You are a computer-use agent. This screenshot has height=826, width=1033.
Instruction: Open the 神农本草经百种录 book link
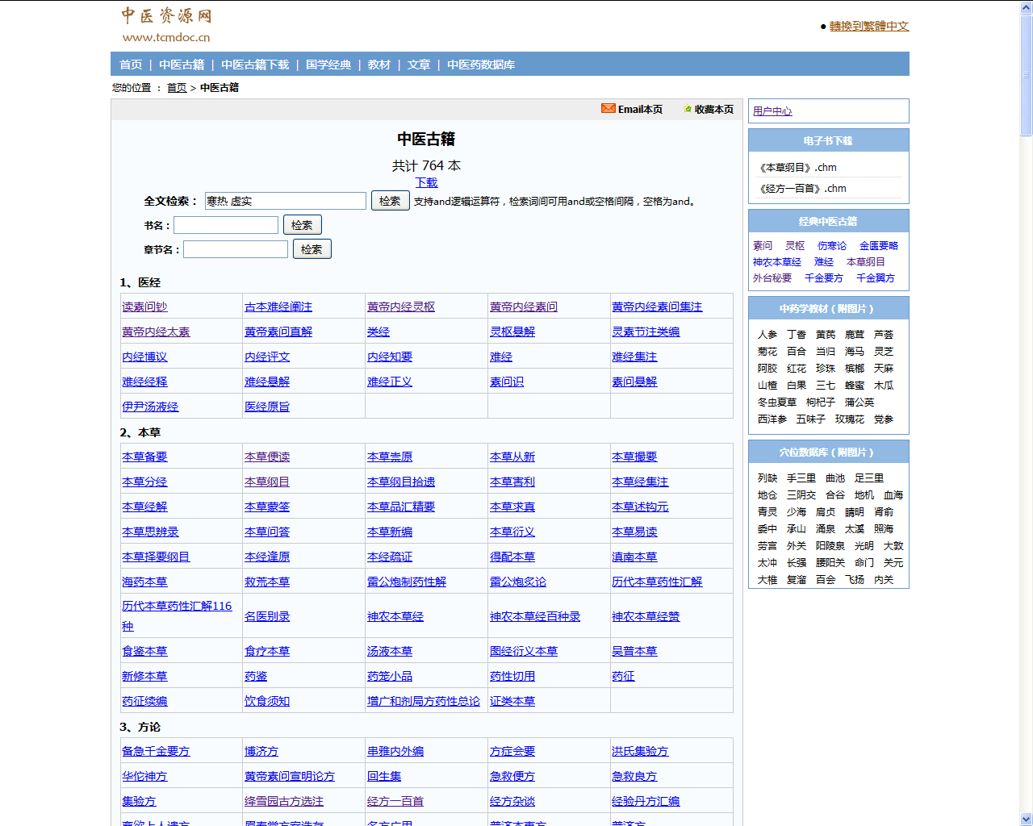pyautogui.click(x=535, y=617)
